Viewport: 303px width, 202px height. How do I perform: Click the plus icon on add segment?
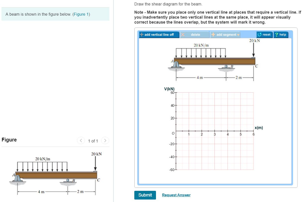click(x=214, y=35)
